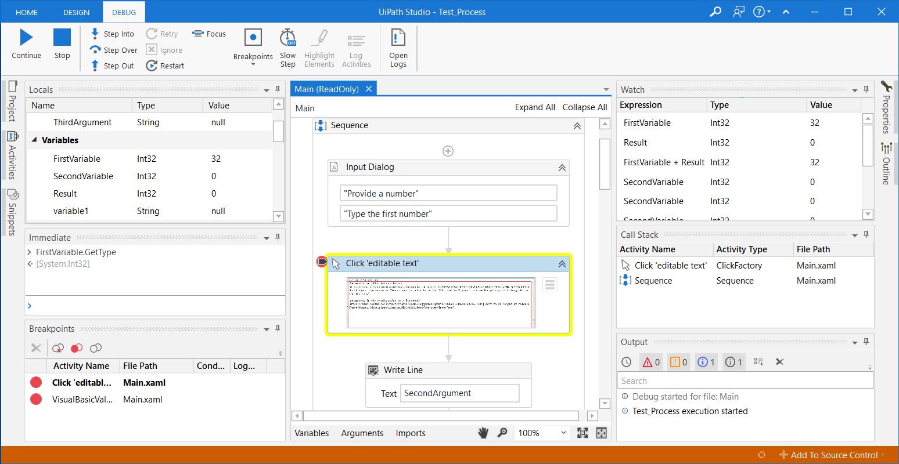This screenshot has height=464, width=899.
Task: Switch to the HOME tab
Action: 27,12
